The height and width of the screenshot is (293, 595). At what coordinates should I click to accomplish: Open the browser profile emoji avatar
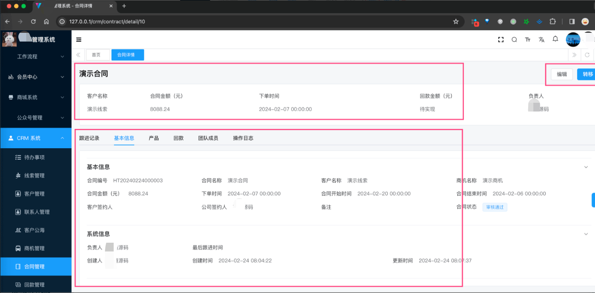585,21
